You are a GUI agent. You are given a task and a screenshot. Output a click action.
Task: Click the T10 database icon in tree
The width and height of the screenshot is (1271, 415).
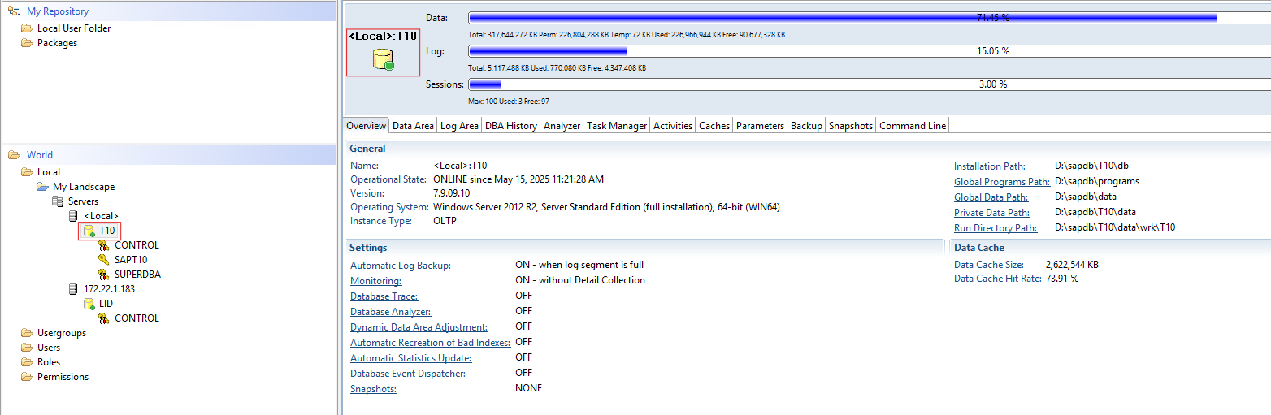click(89, 231)
